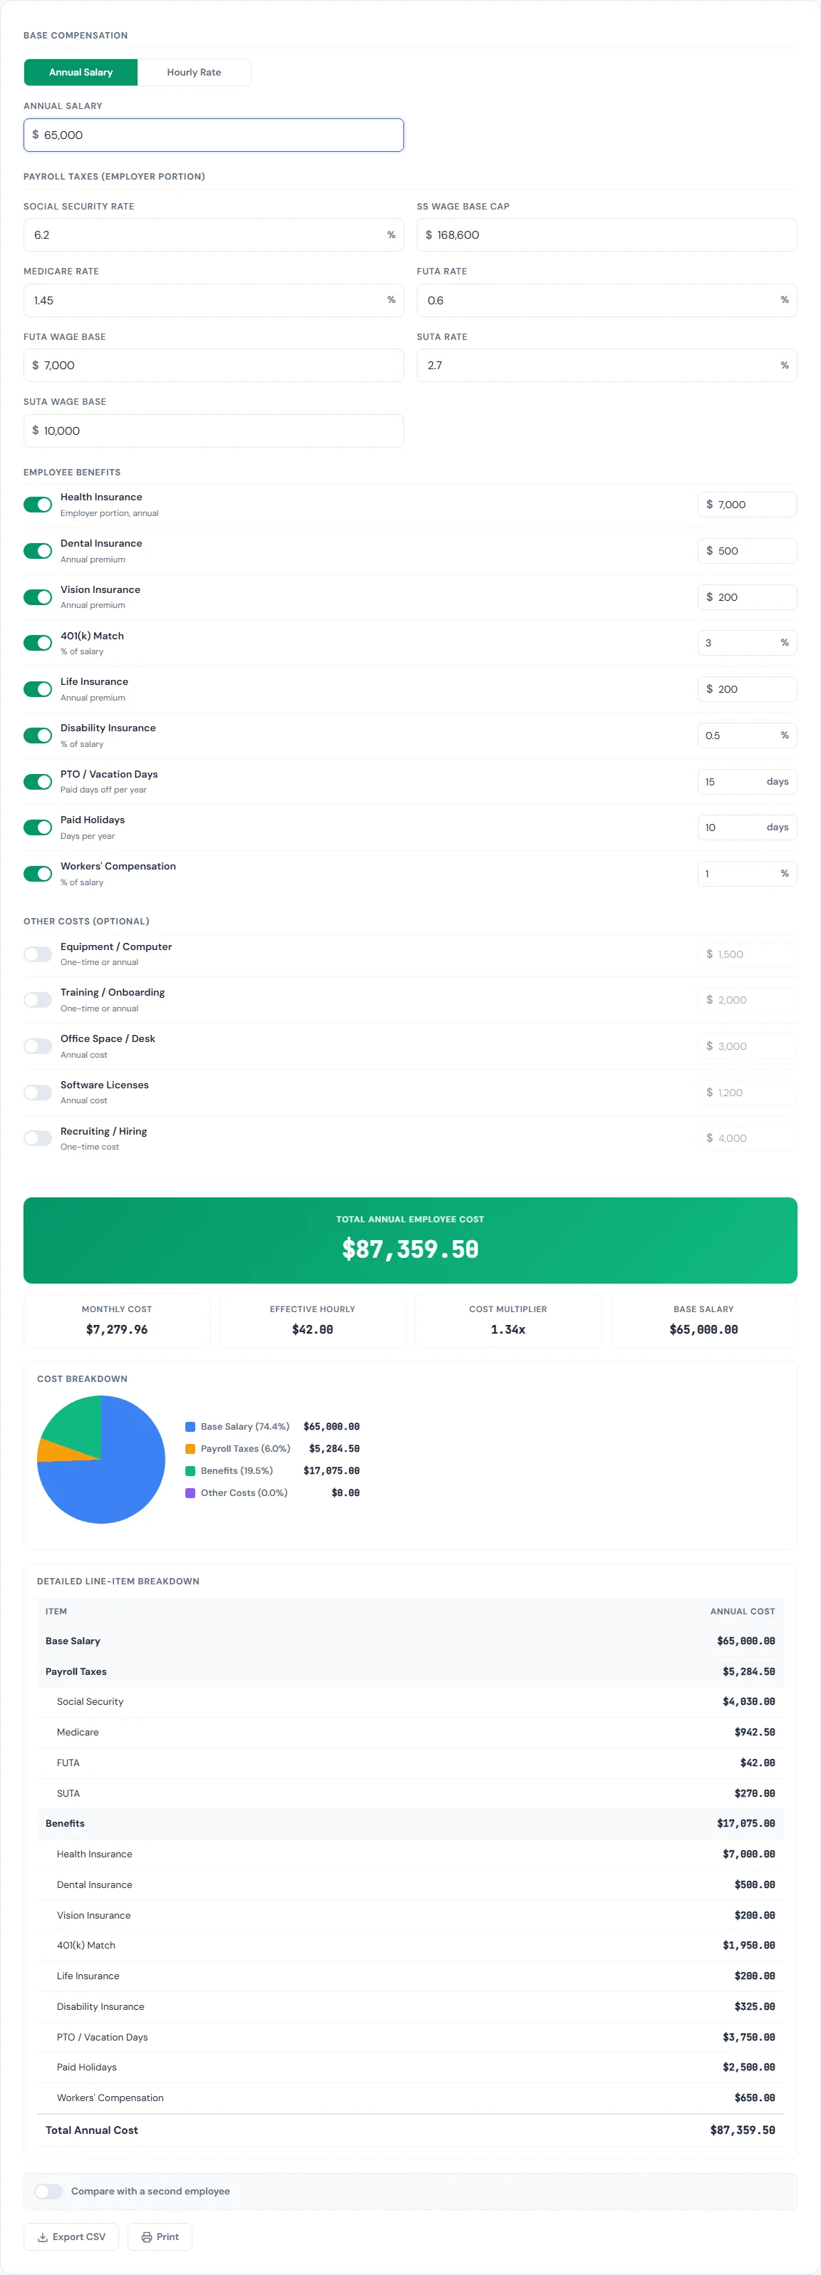
Task: Edit Vision Insurance premium amount
Action: pyautogui.click(x=747, y=597)
